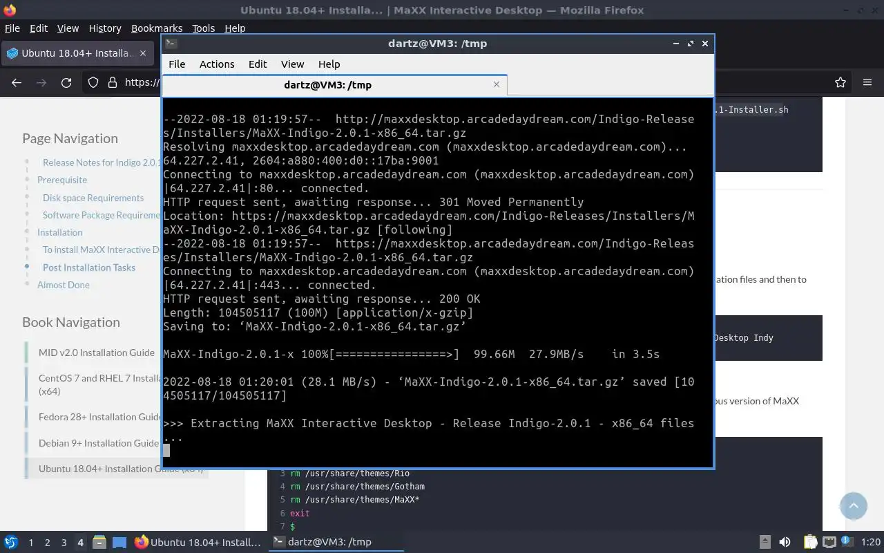The height and width of the screenshot is (553, 884).
Task: Click the site security padlock icon
Action: tap(112, 82)
